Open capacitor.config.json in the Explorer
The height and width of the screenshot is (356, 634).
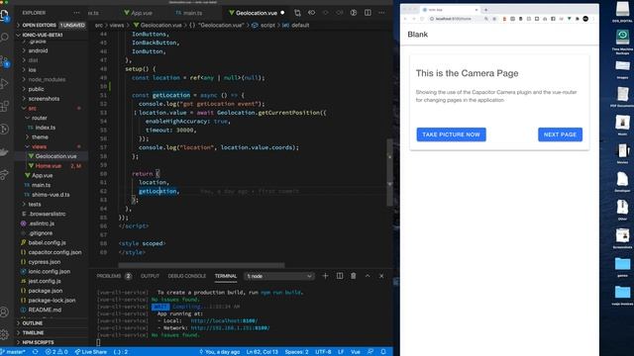tap(54, 252)
